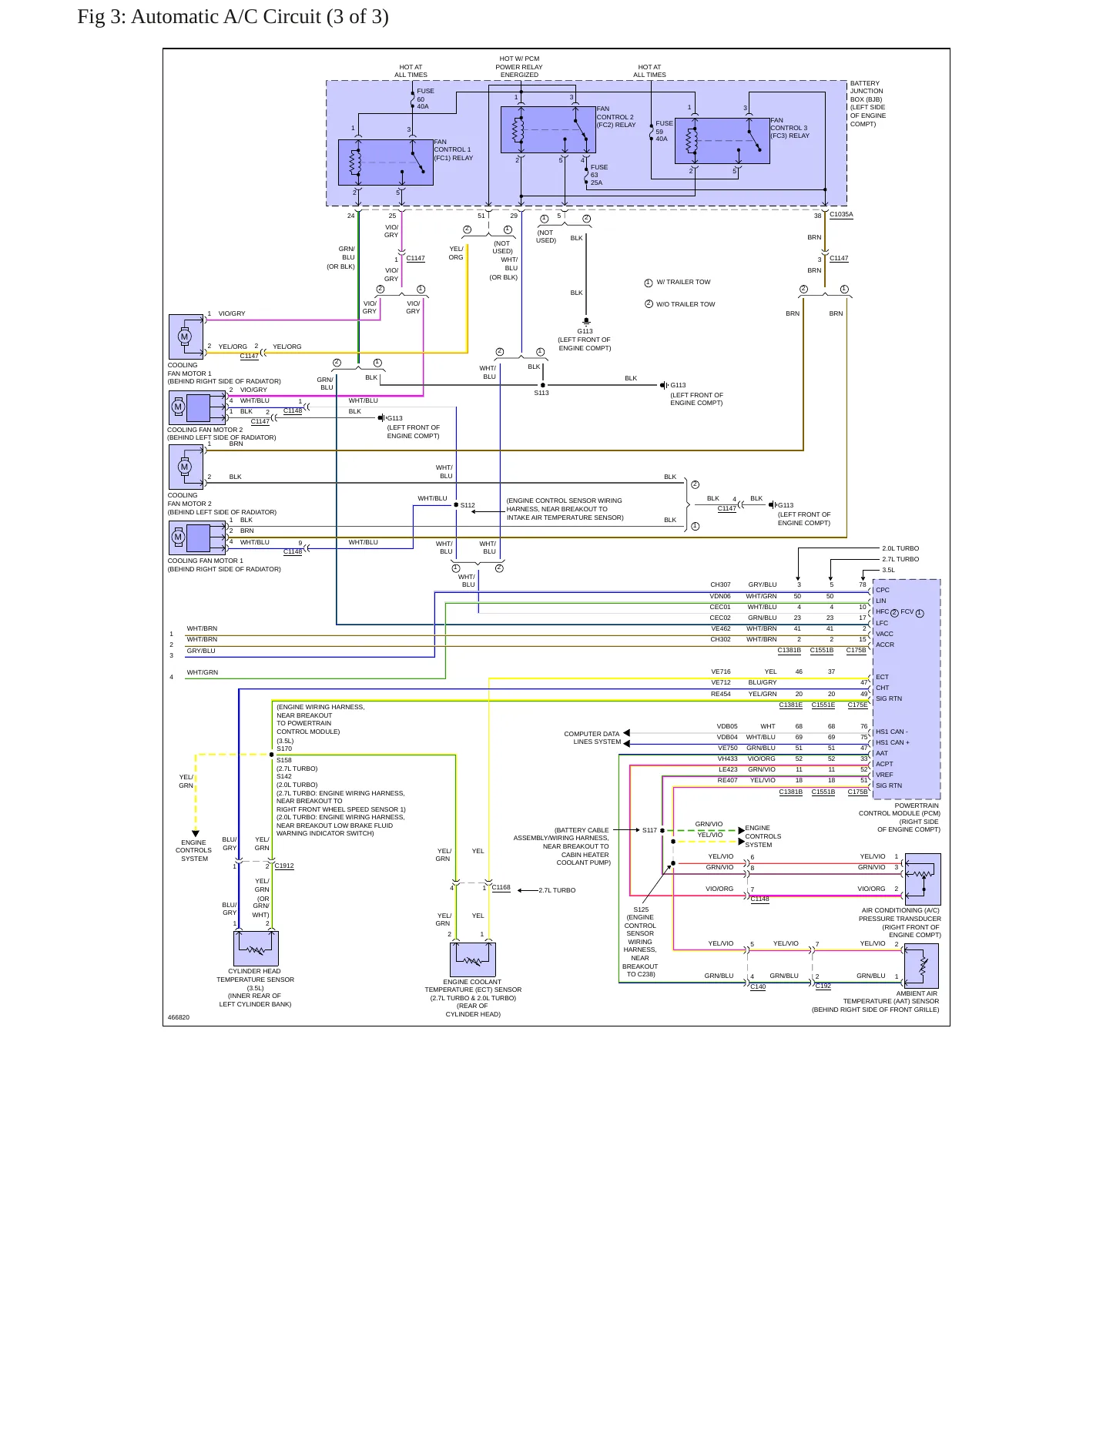The image size is (1113, 1440).
Task: Select the VACC pin on the PCM
Action: click(x=885, y=634)
